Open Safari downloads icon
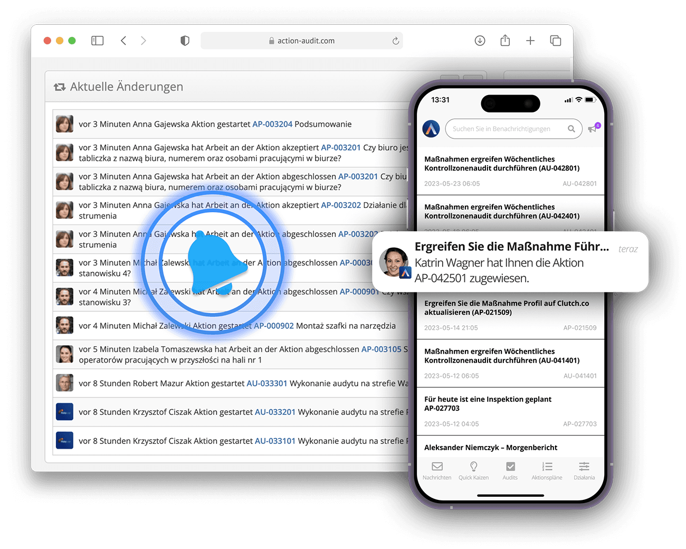Screen dimensions: 686x549 point(480,41)
